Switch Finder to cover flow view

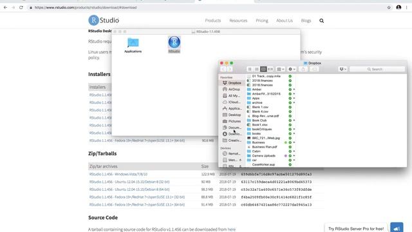click(270, 69)
